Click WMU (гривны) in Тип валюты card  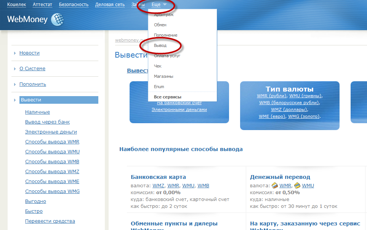tap(305, 96)
